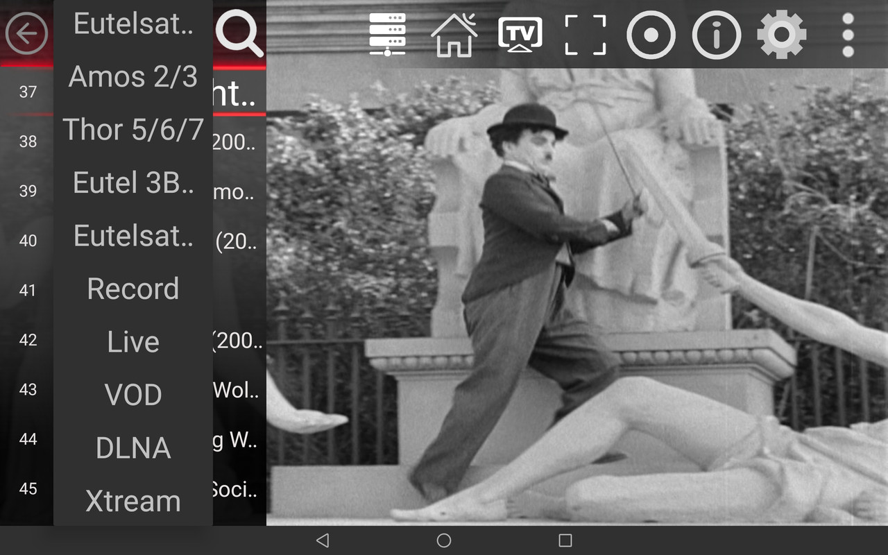This screenshot has width=888, height=555.
Task: Tap channel number 42
Action: (28, 340)
